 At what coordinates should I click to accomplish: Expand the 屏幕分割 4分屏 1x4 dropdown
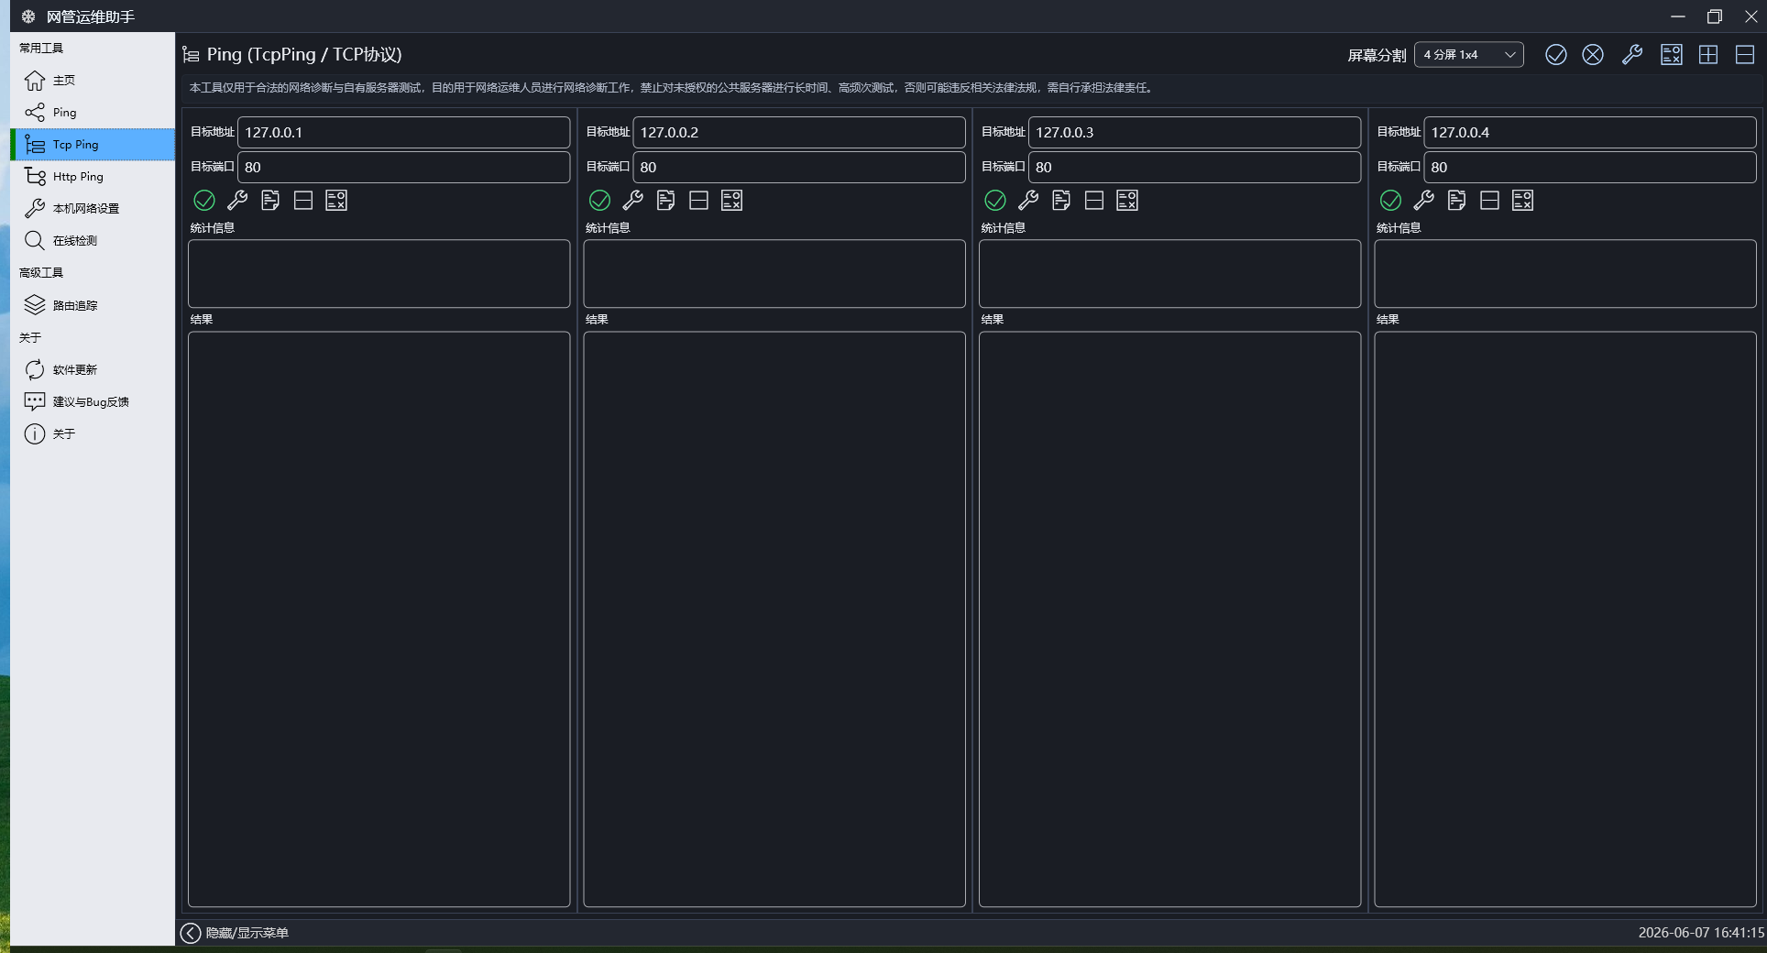(x=1469, y=55)
